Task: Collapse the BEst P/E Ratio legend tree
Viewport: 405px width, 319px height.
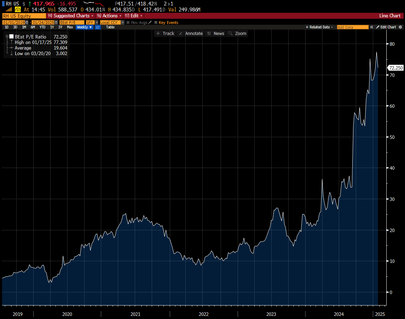Action: pyautogui.click(x=7, y=37)
